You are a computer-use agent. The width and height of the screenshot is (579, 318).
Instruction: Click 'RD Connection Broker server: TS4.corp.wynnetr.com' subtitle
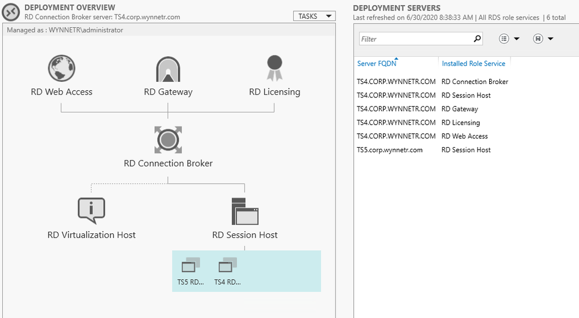click(x=102, y=17)
